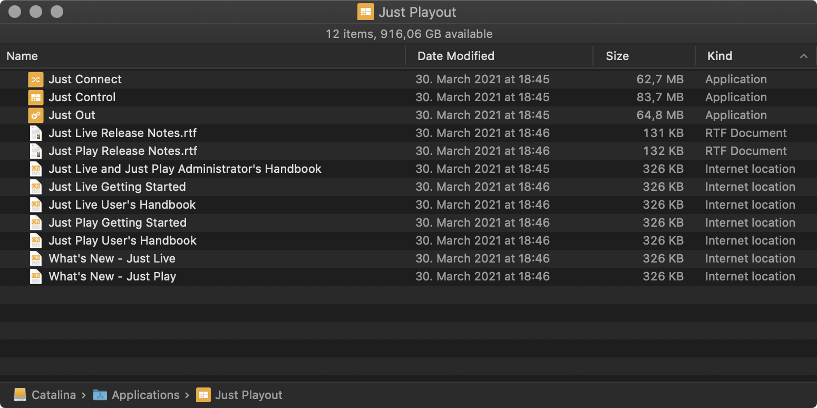
Task: Go to Applications in the path bar
Action: pyautogui.click(x=145, y=395)
